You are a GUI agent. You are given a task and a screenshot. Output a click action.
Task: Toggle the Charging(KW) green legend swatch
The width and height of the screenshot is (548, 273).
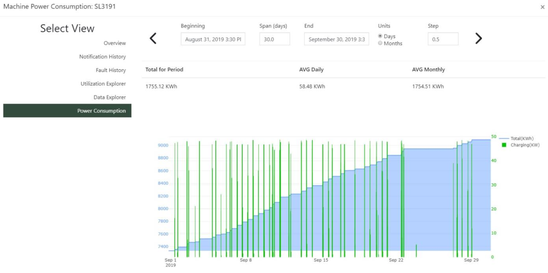504,145
